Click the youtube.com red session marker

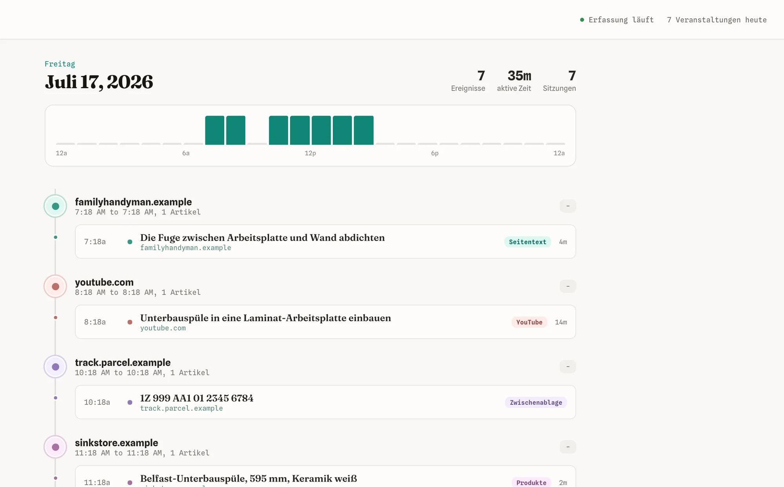pyautogui.click(x=55, y=287)
